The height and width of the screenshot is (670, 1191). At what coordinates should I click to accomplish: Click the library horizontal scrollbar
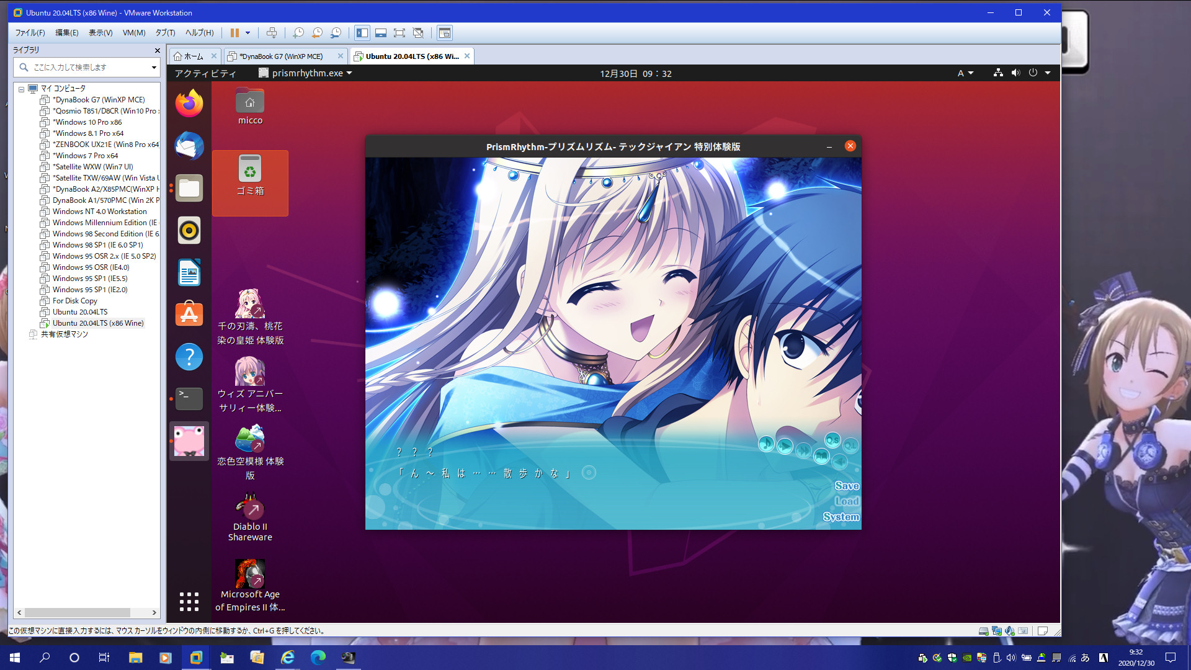[x=77, y=612]
